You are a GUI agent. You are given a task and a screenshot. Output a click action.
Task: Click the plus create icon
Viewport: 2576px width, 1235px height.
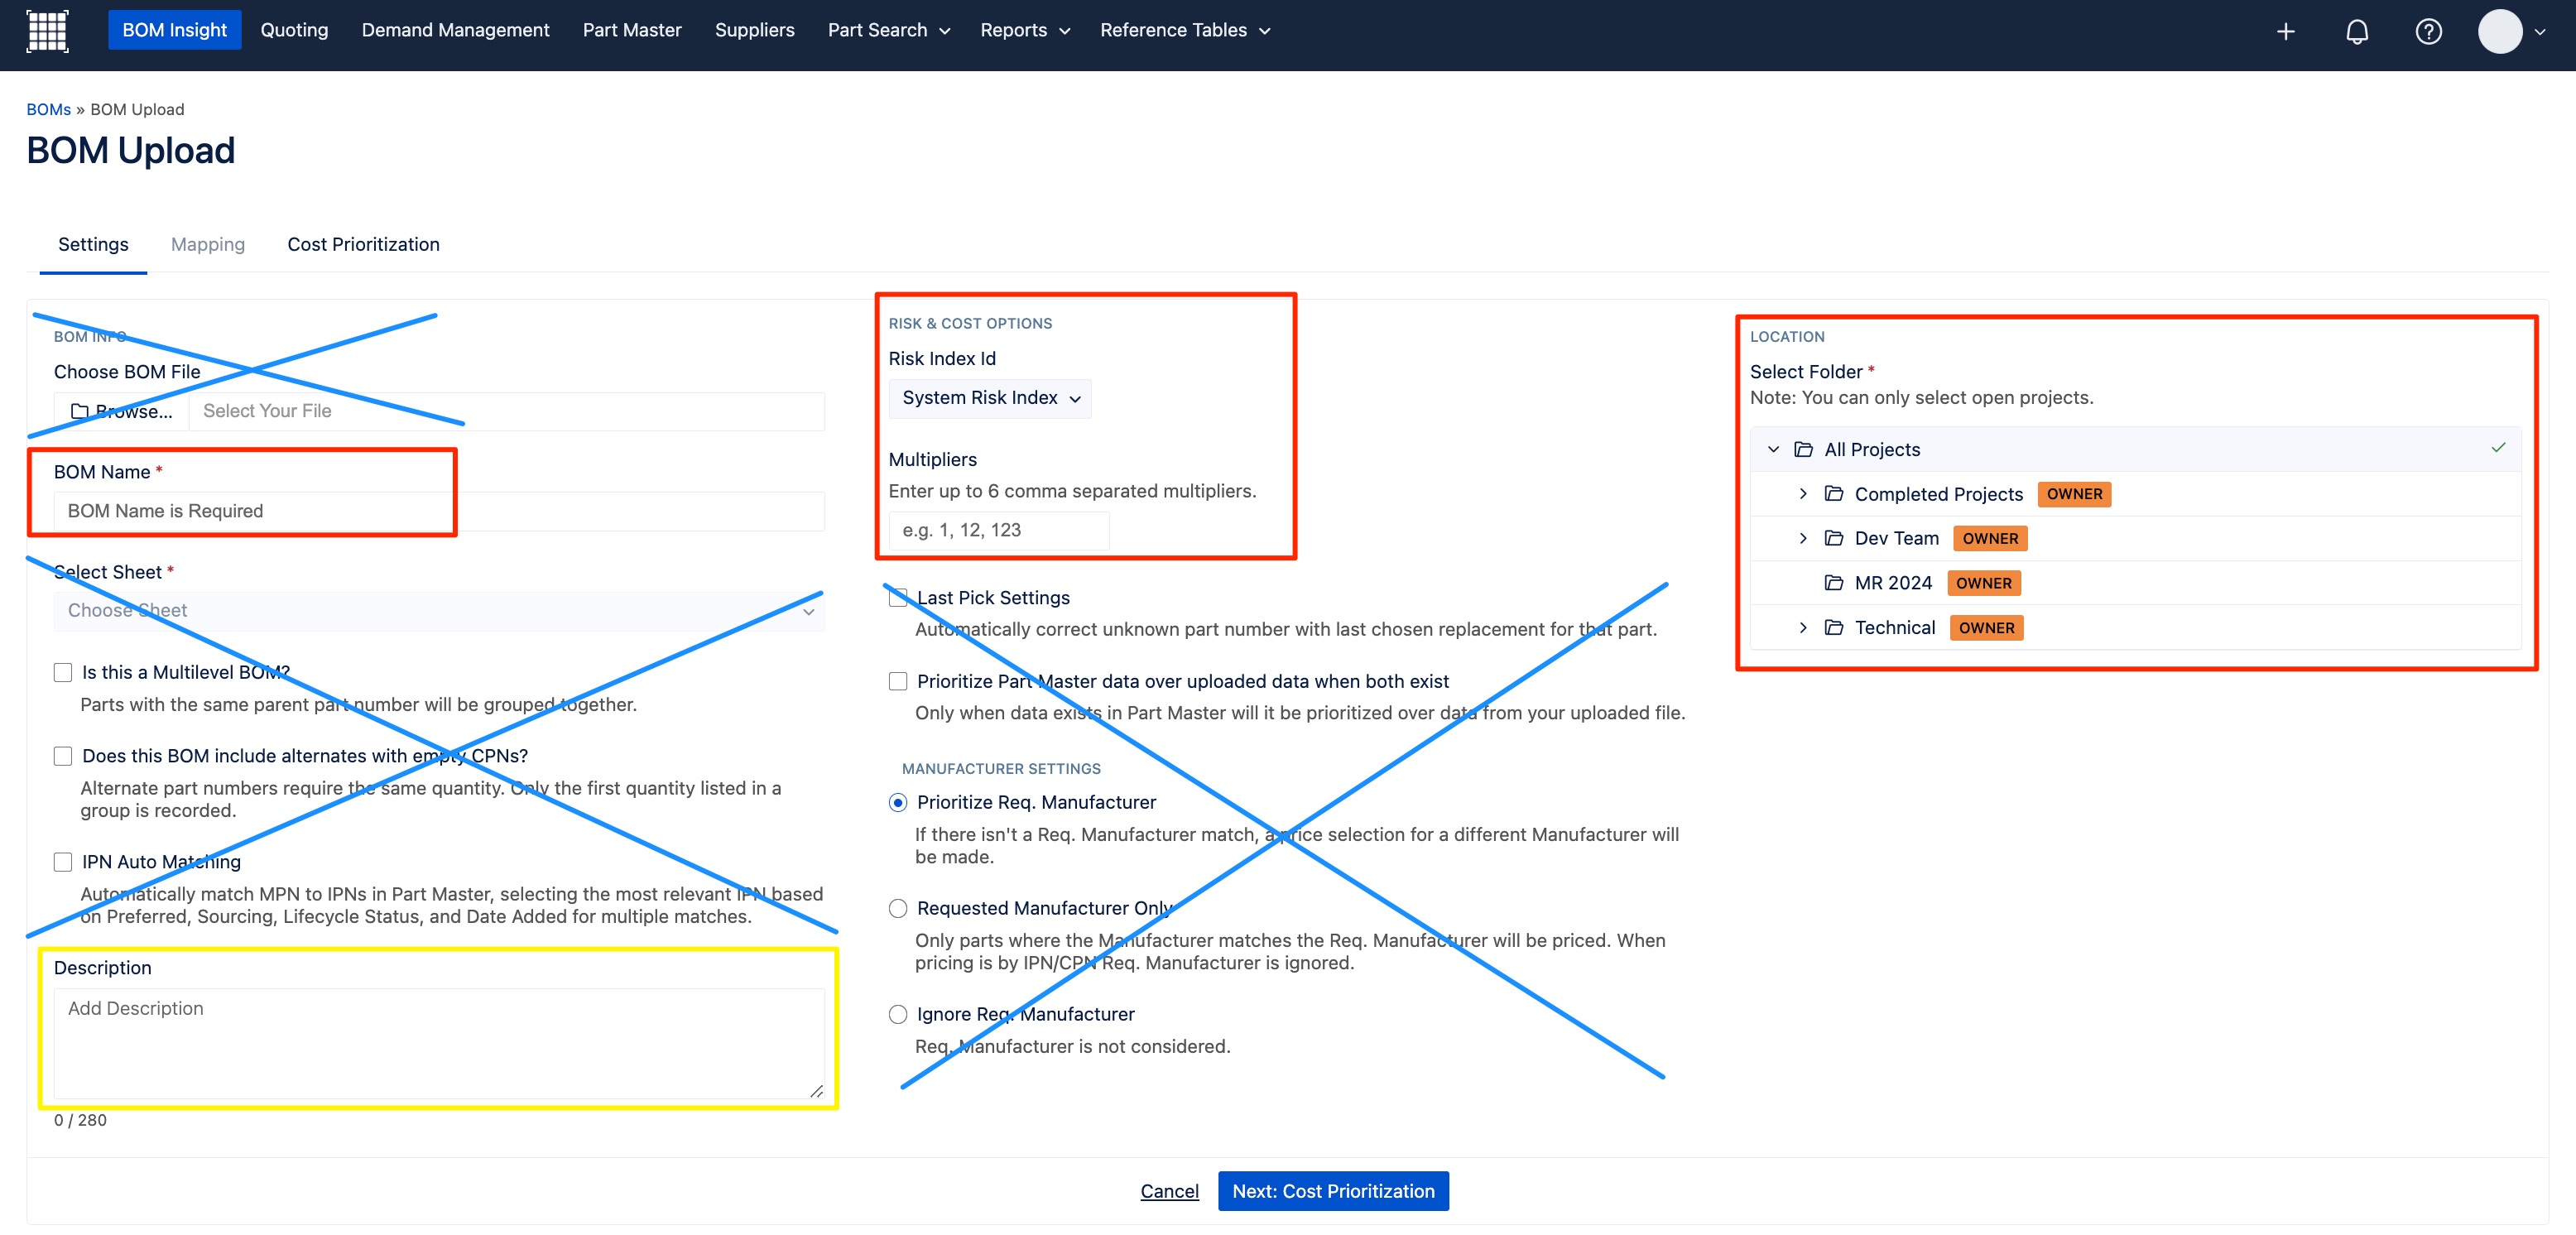click(x=2285, y=31)
